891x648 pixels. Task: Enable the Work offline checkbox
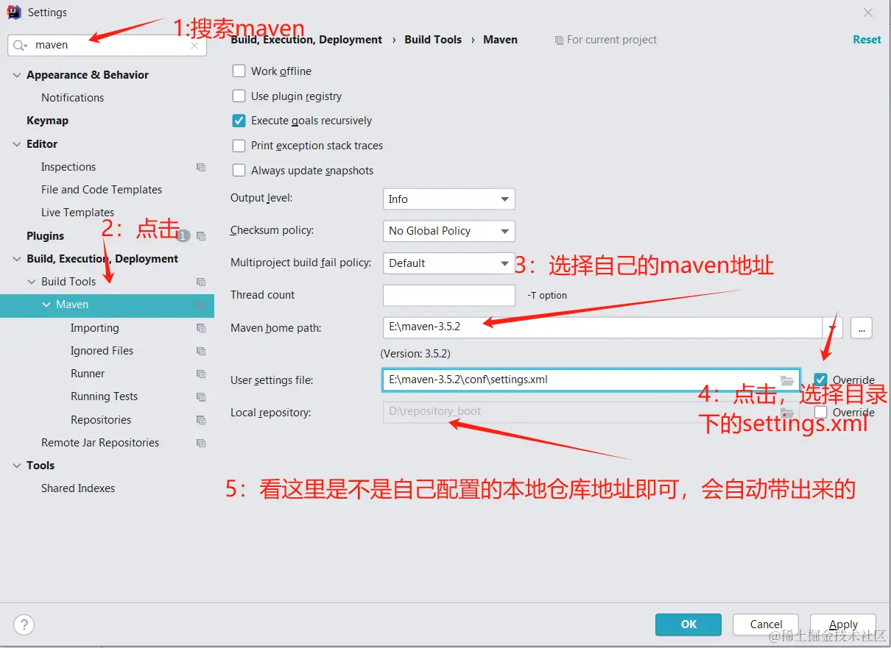tap(239, 71)
